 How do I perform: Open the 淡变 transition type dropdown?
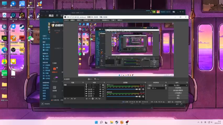156,86
